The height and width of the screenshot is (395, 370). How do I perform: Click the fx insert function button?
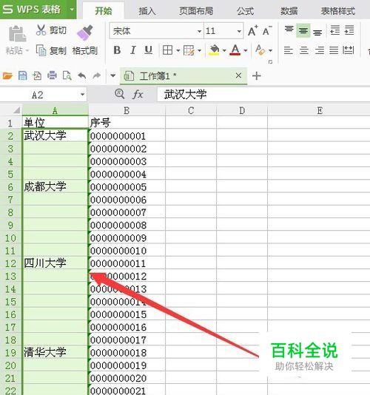point(138,95)
